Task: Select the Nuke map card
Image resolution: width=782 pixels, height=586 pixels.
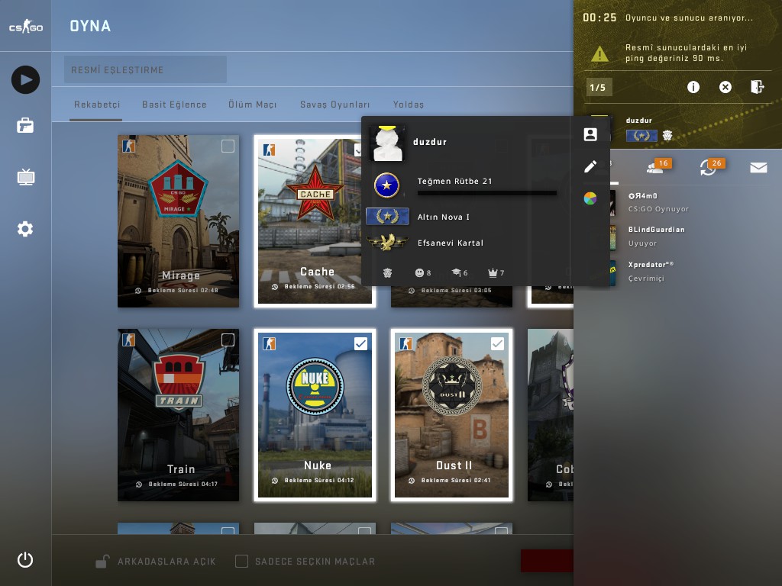Action: [x=315, y=415]
